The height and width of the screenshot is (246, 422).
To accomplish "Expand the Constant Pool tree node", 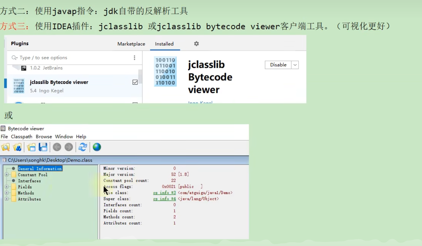I will [7, 175].
